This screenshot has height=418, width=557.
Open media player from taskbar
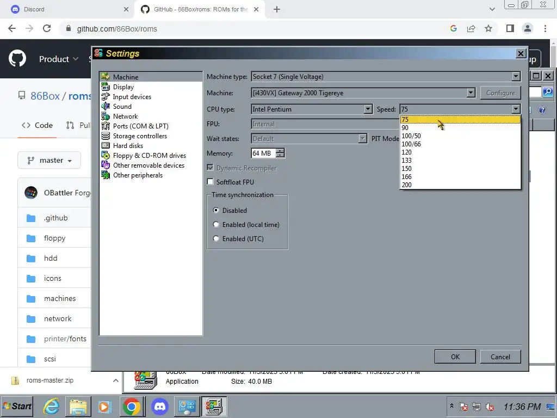point(104,406)
